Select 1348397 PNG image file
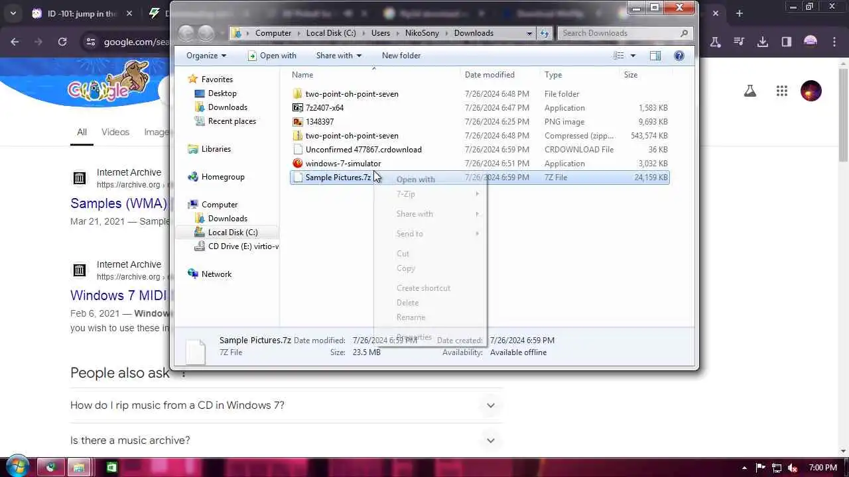This screenshot has width=849, height=477. point(480,122)
